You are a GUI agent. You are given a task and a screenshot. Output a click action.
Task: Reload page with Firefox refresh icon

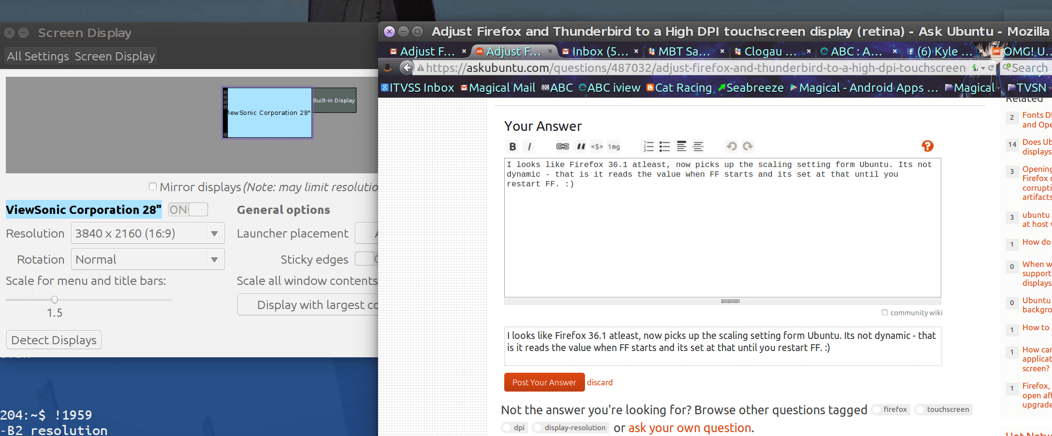(991, 68)
